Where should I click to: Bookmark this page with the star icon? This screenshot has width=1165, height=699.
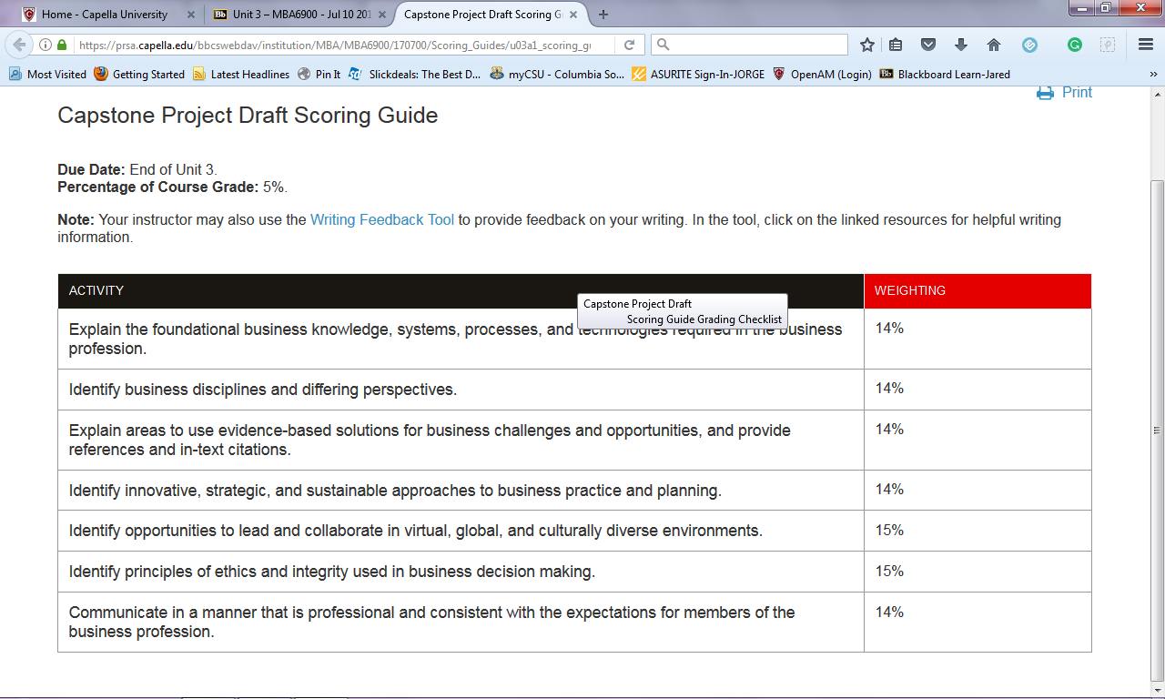coord(867,45)
